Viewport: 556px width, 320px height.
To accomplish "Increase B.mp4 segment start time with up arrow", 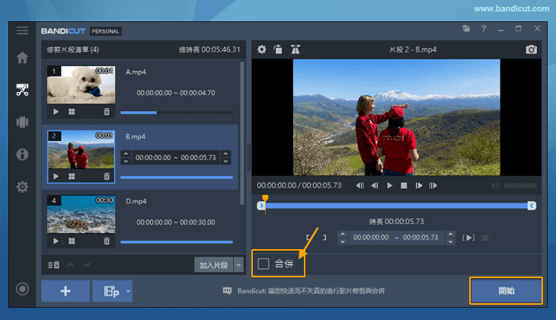I will 126,154.
